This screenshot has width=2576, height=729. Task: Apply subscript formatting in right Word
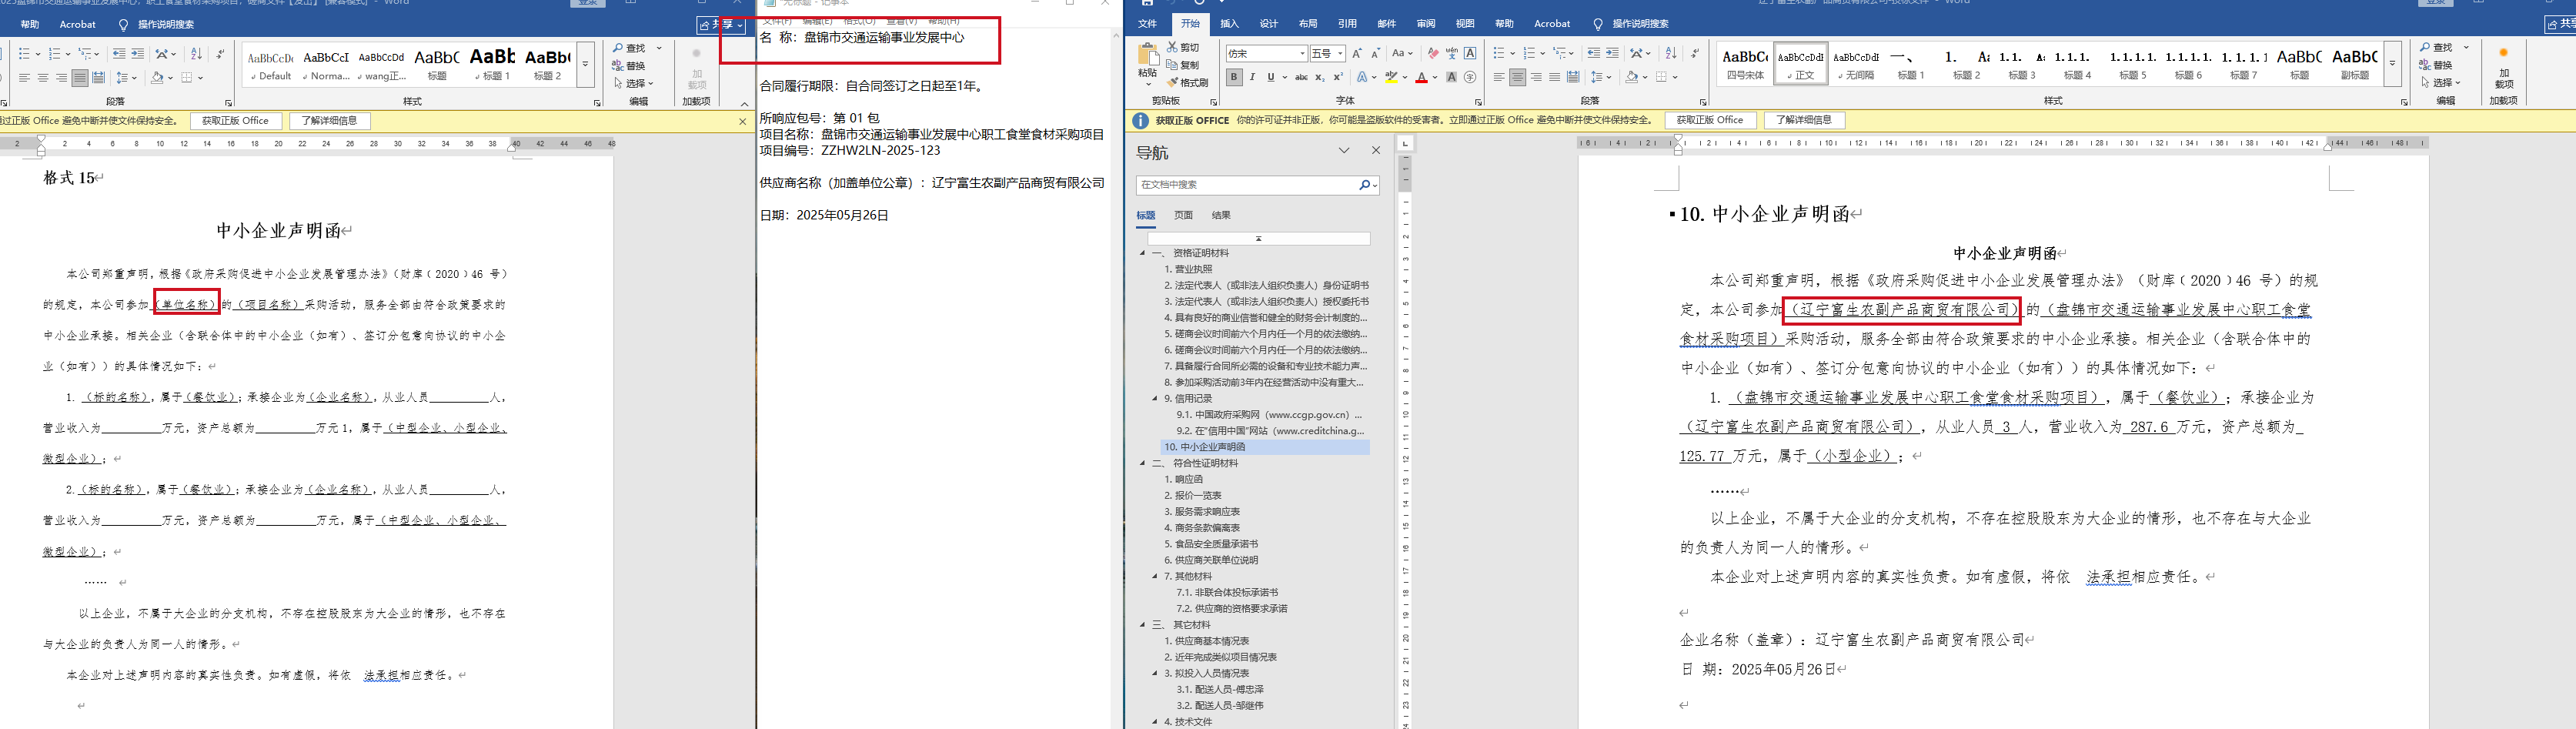point(1320,77)
